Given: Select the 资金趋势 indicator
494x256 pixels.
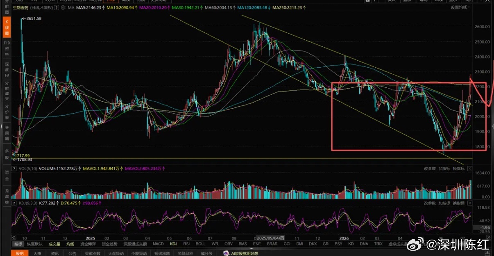Looking at the screenshot, I should [110, 244].
